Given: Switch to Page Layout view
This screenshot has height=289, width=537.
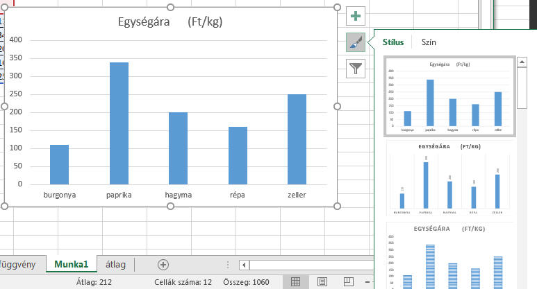Looking at the screenshot, I should 322,282.
